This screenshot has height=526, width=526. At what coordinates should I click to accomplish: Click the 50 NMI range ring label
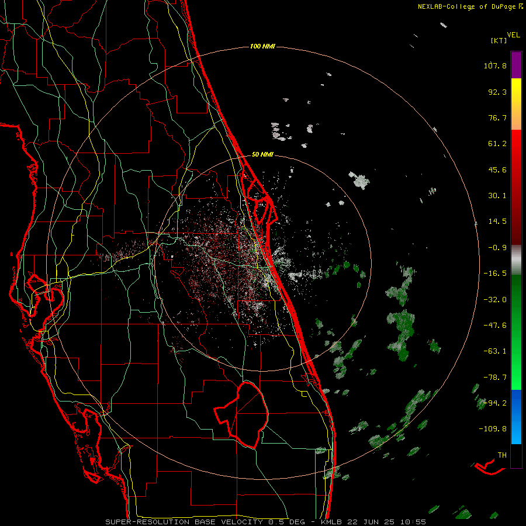coord(262,154)
